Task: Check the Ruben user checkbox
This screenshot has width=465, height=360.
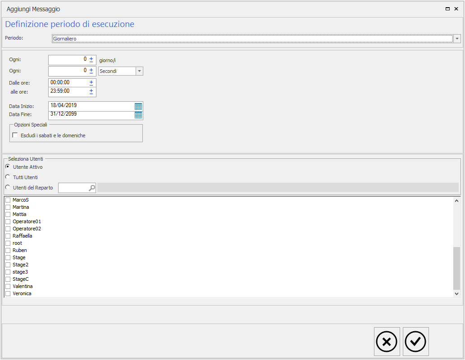Action: (x=8, y=251)
